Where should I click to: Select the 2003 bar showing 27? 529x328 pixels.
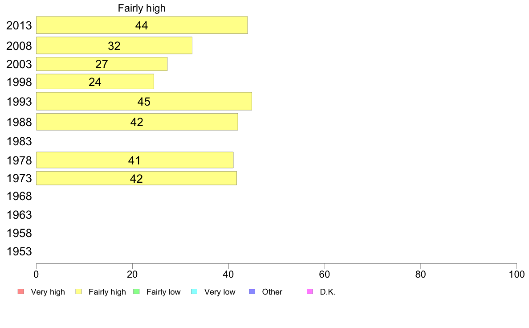[102, 64]
